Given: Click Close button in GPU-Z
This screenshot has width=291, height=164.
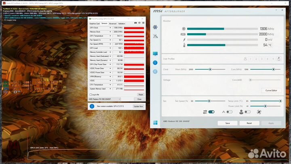Looking at the screenshot, I should coord(139,99).
